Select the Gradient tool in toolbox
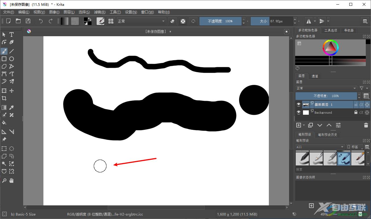Viewport: 371px width, 219px height. pos(4,107)
